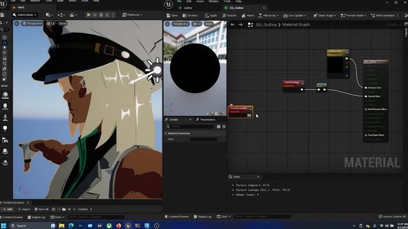Open the Preview State dropdown
Viewport: 408px width, 229px height.
(x=353, y=15)
